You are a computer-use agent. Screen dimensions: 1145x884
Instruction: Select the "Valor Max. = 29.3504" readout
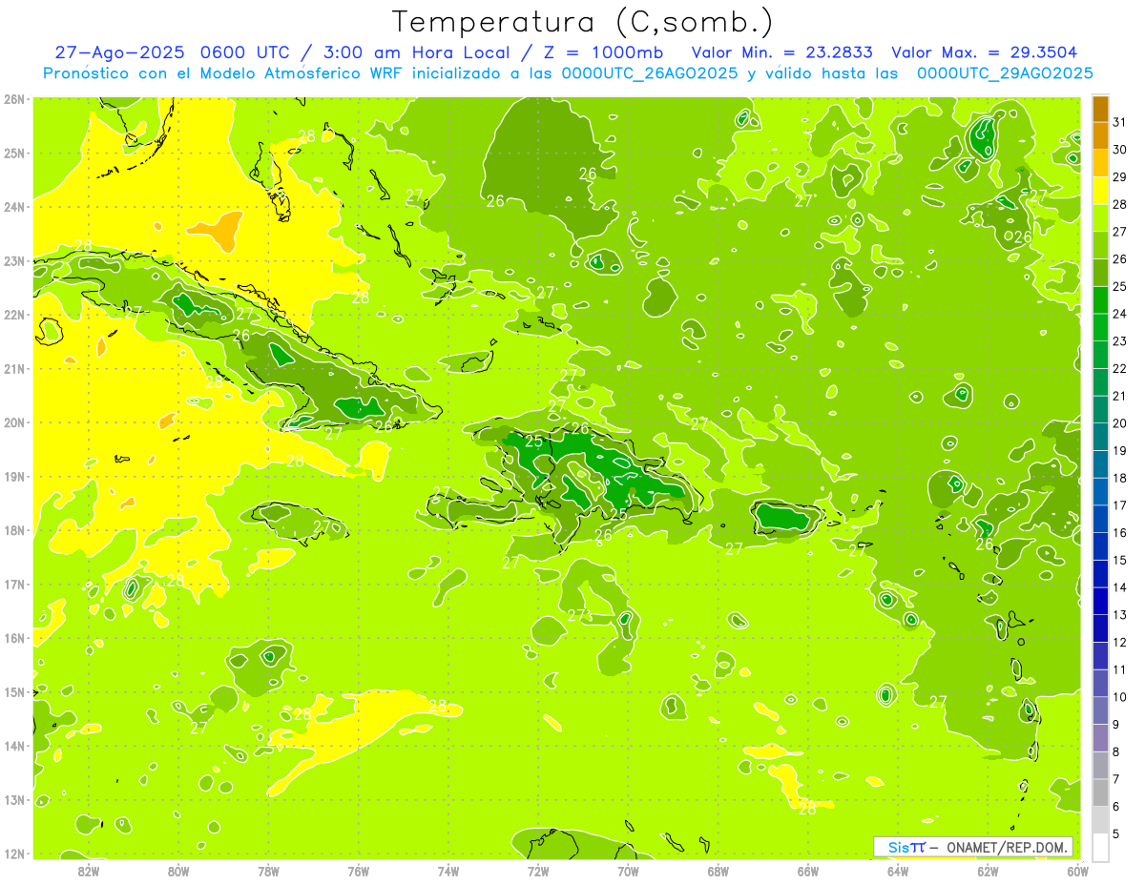tap(985, 52)
